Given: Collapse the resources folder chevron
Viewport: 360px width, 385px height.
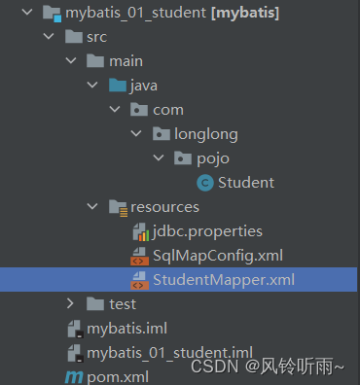Looking at the screenshot, I should (x=92, y=206).
